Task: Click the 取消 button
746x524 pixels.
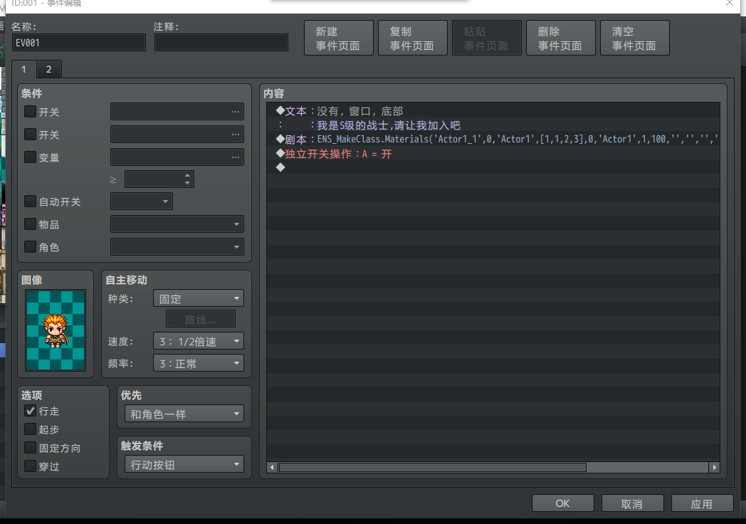Action: 632,503
